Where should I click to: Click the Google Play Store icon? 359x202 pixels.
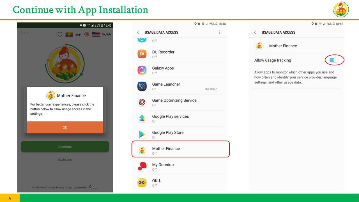click(142, 135)
